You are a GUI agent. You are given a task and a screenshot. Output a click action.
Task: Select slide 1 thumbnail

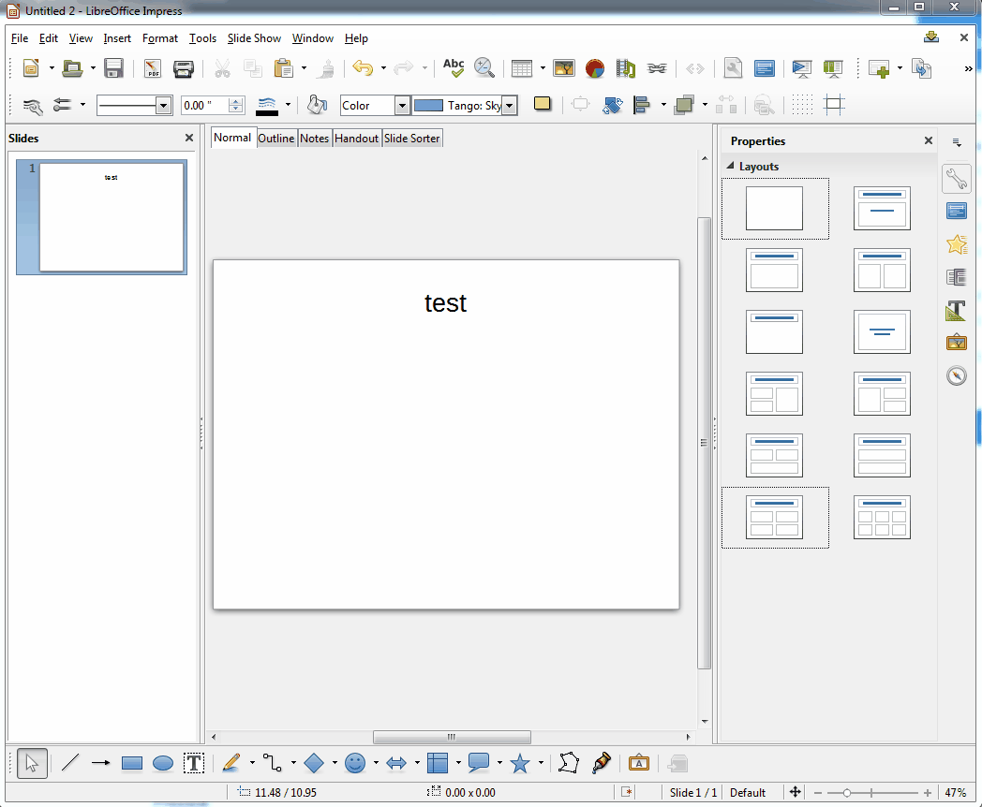pyautogui.click(x=112, y=217)
